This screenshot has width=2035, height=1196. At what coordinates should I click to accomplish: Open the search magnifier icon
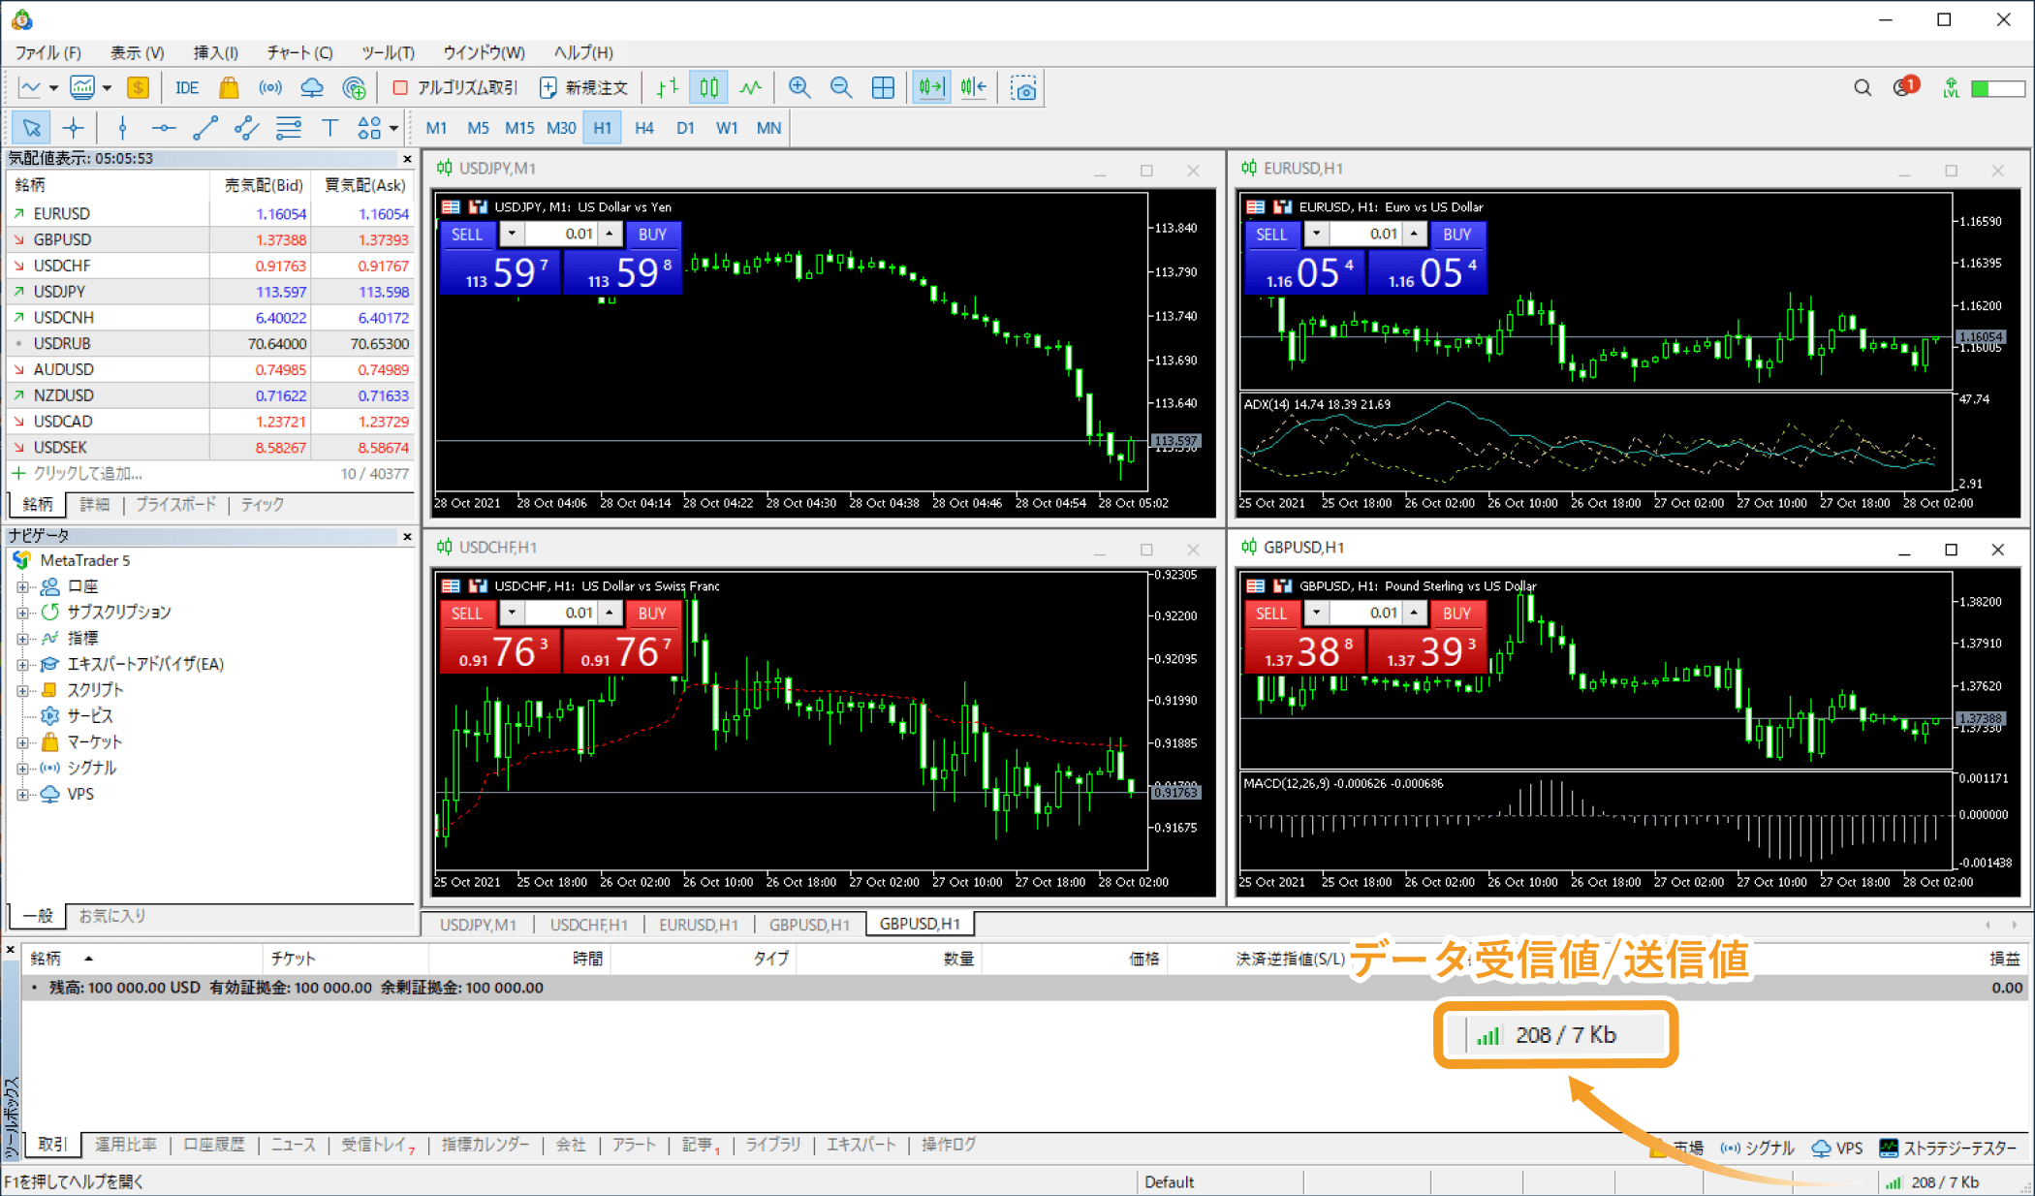pos(1863,88)
